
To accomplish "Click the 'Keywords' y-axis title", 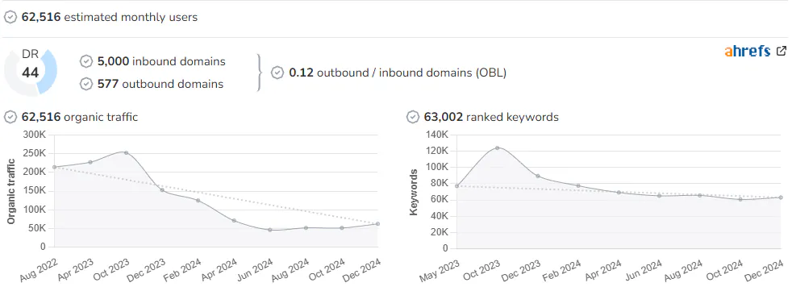I will (414, 193).
